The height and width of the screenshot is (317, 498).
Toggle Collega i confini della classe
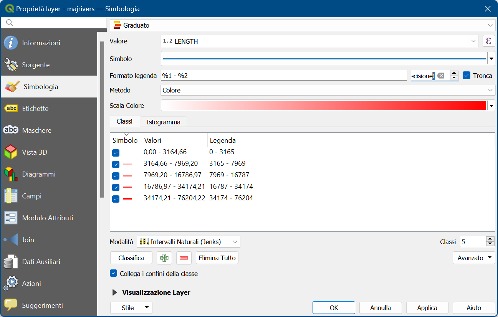pyautogui.click(x=113, y=273)
